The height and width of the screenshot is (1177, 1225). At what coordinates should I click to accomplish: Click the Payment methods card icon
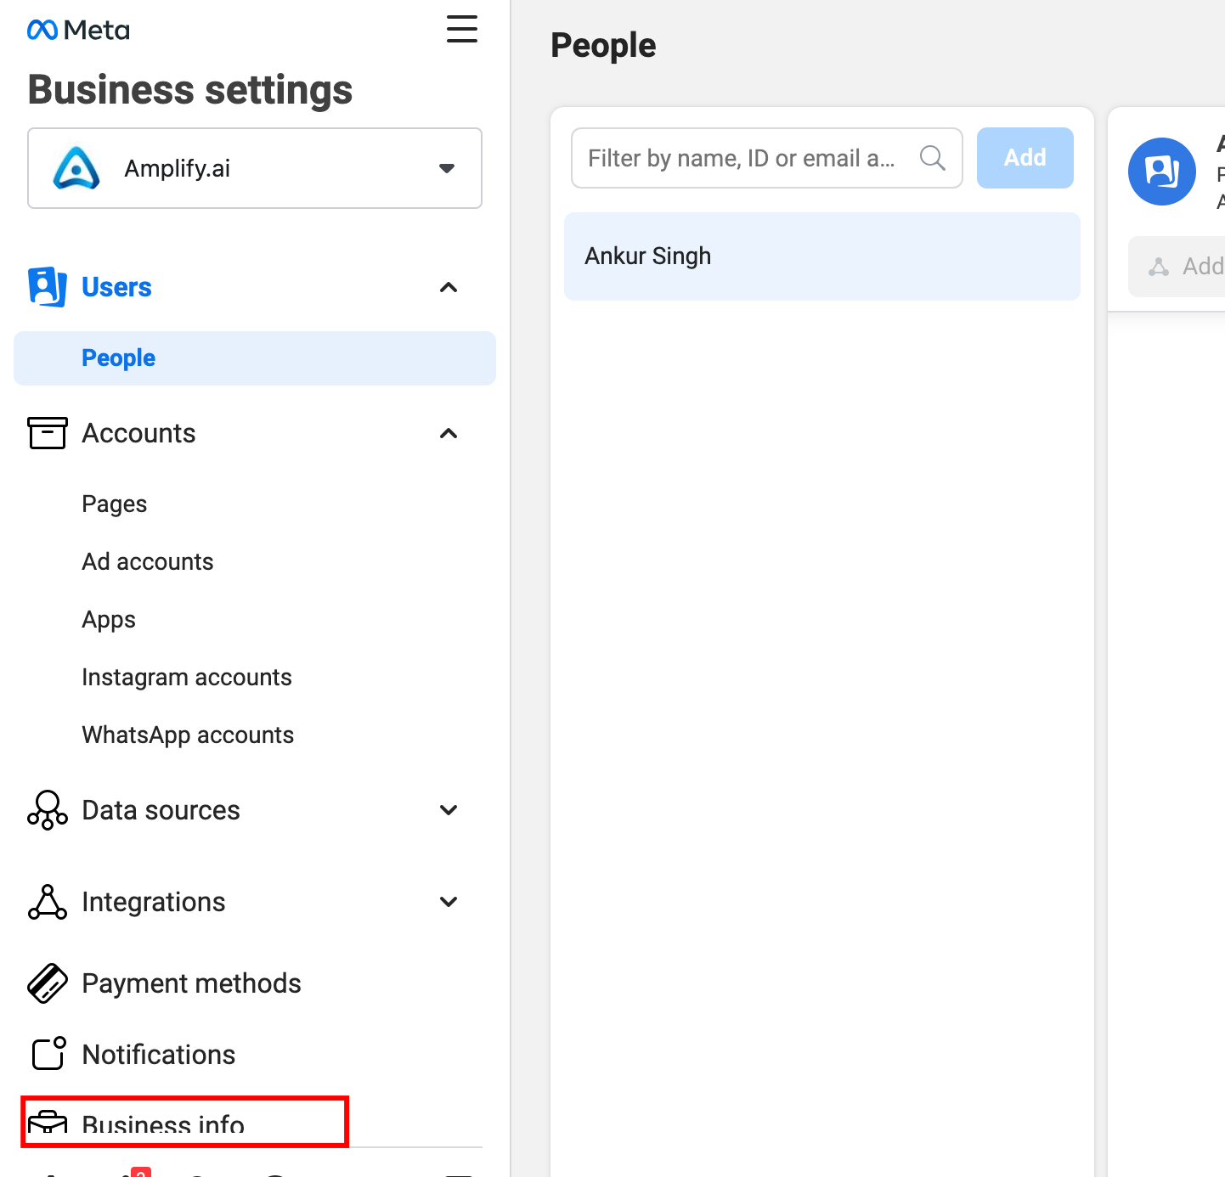[48, 983]
